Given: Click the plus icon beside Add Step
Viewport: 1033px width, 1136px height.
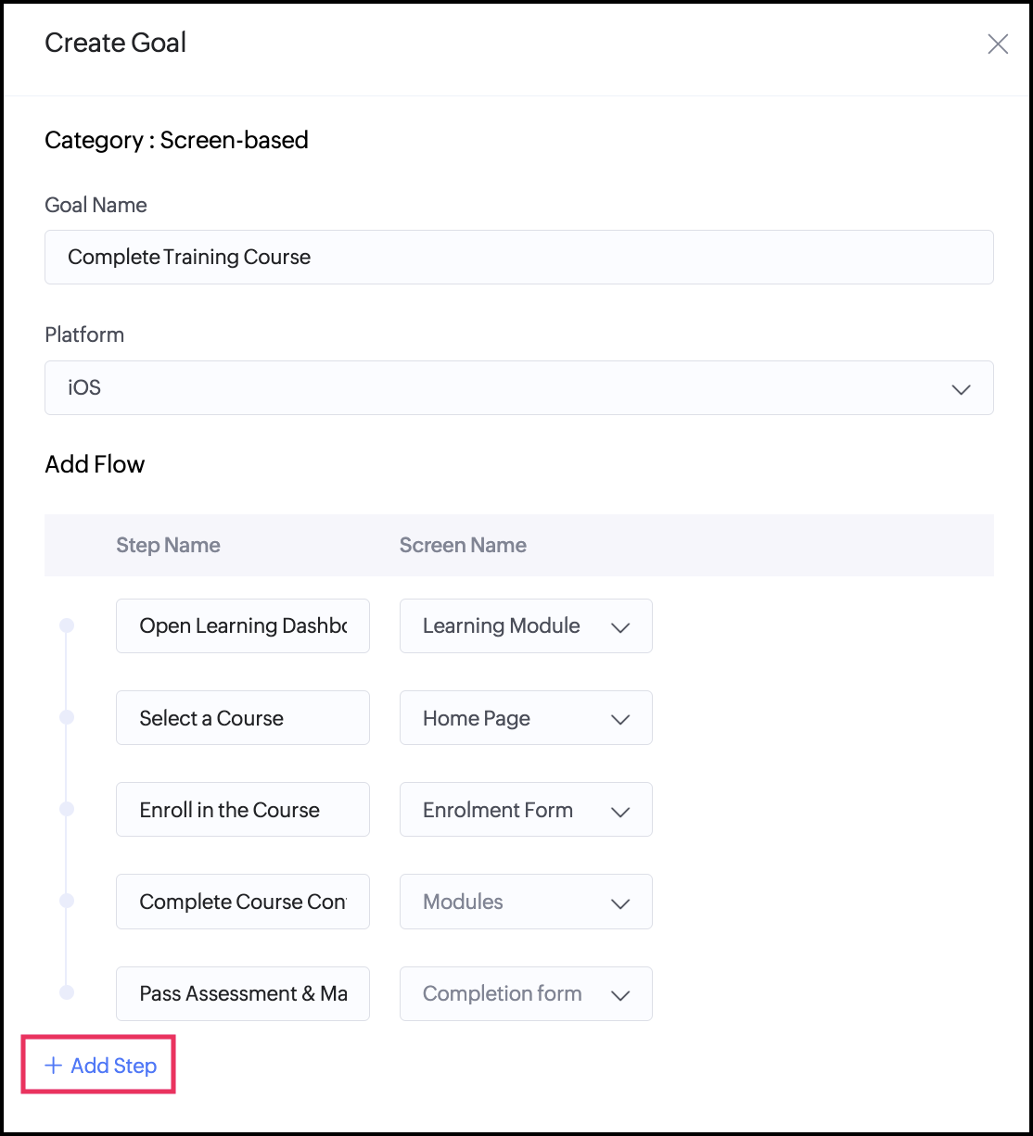Looking at the screenshot, I should point(54,1066).
